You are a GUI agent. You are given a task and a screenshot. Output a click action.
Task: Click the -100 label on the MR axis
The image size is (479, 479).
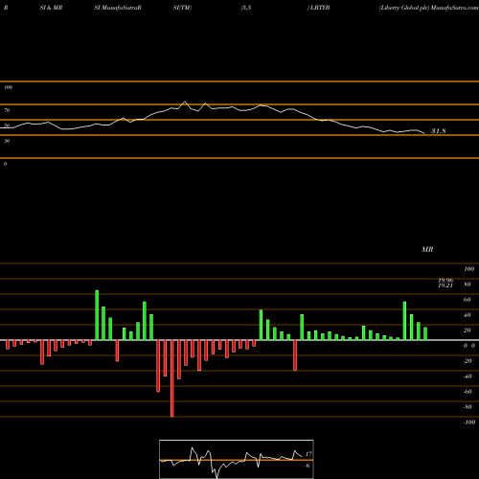click(468, 422)
